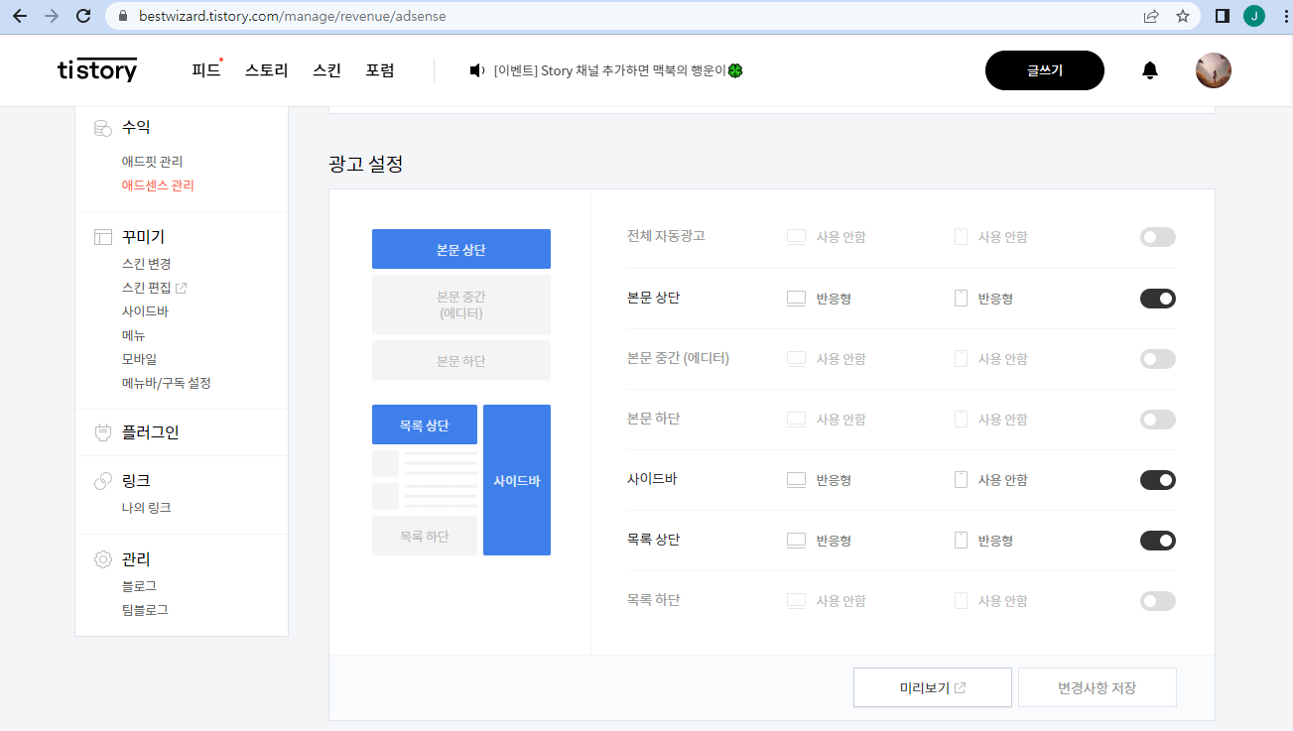This screenshot has width=1293, height=731.
Task: Click the tistory logo
Action: (96, 69)
